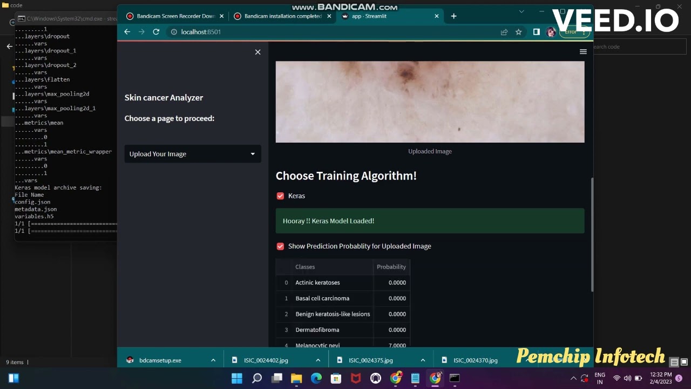
Task: Reload the localhost page
Action: coord(156,32)
